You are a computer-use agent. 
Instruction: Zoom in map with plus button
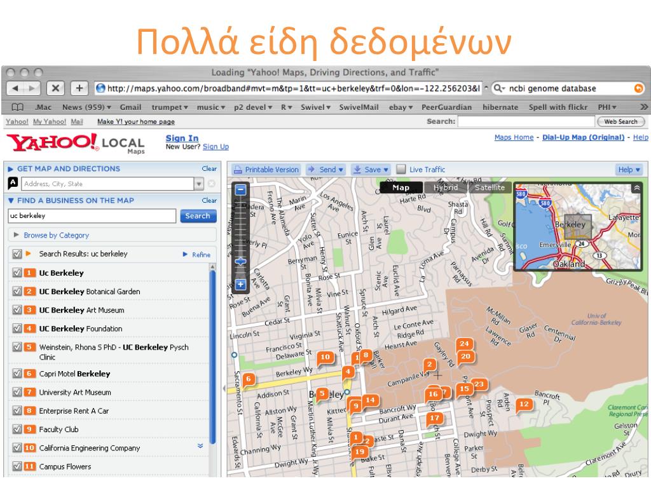[240, 284]
